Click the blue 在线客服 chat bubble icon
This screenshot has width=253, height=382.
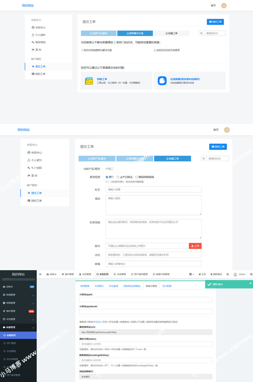pos(162,81)
